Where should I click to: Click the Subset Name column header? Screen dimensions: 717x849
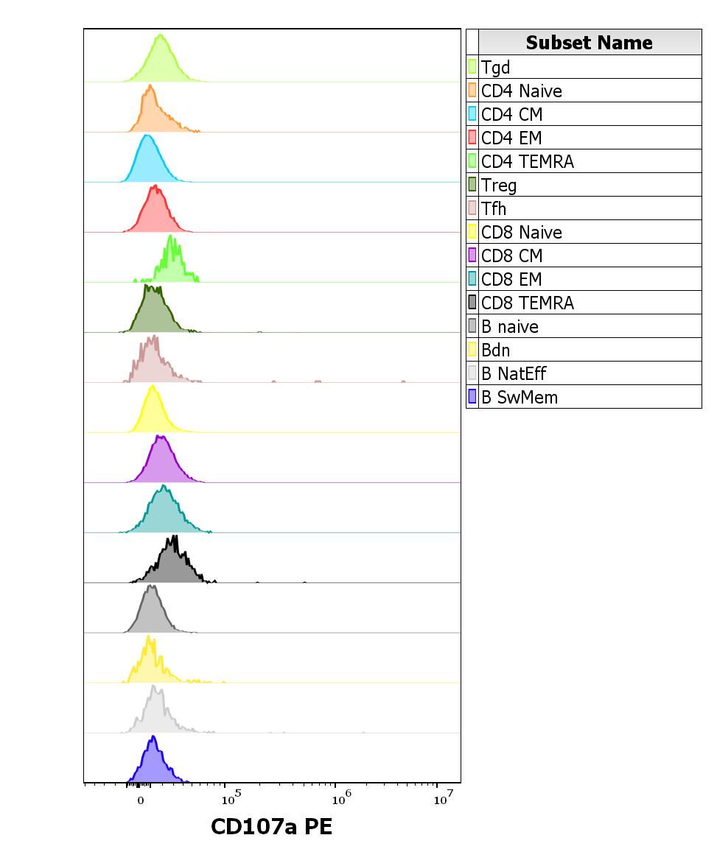click(x=589, y=43)
